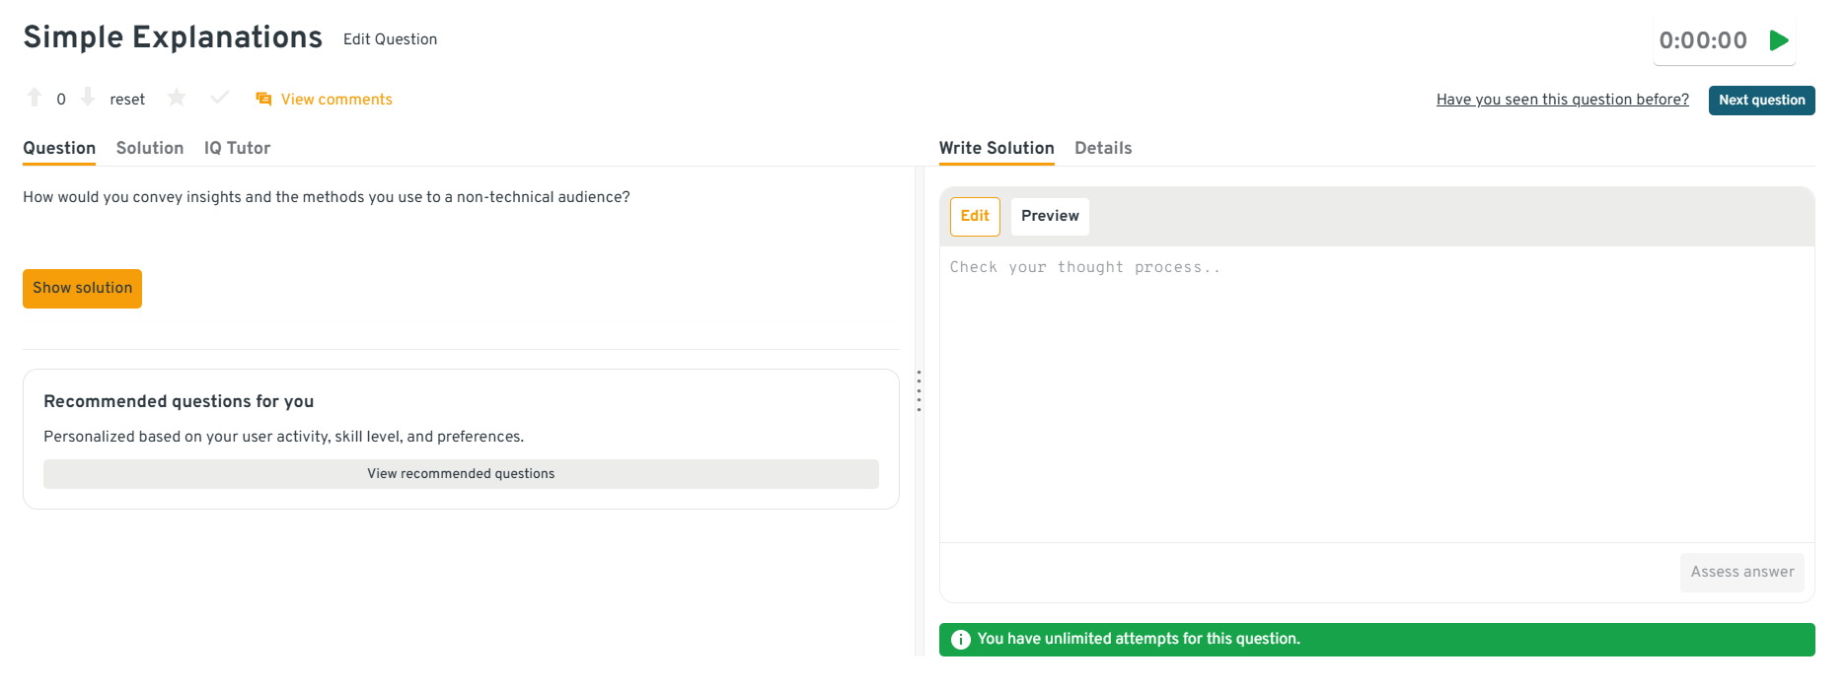
Task: Mark question as completed with checkmark icon
Action: pos(220,98)
